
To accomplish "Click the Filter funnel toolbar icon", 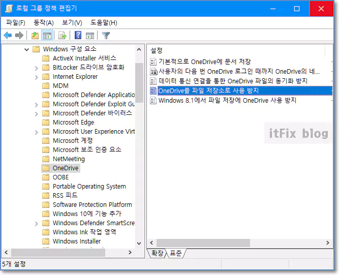I will pyautogui.click(x=106, y=35).
